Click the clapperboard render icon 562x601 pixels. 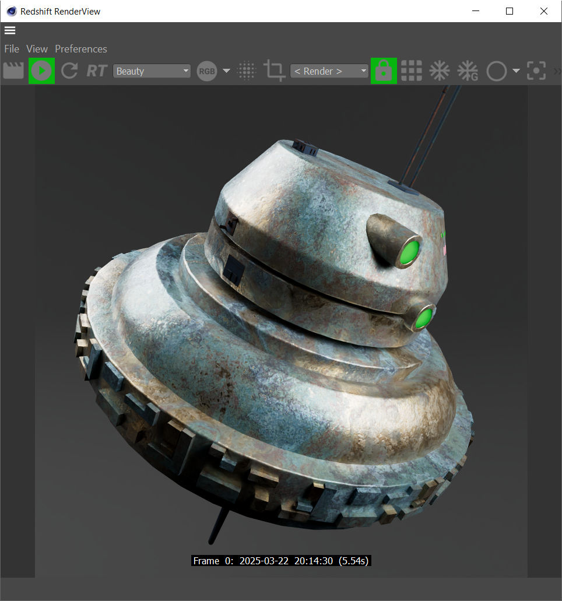[13, 71]
